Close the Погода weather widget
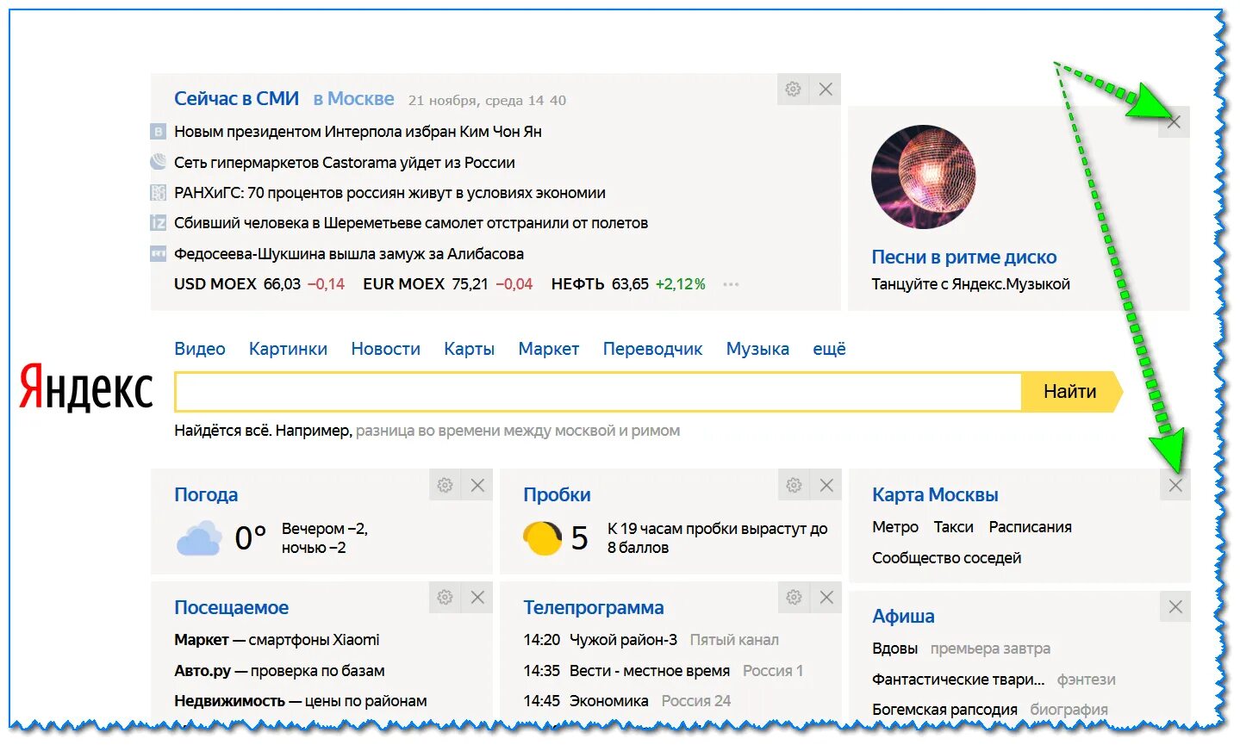Viewport: 1240px width, 745px height. 477,485
